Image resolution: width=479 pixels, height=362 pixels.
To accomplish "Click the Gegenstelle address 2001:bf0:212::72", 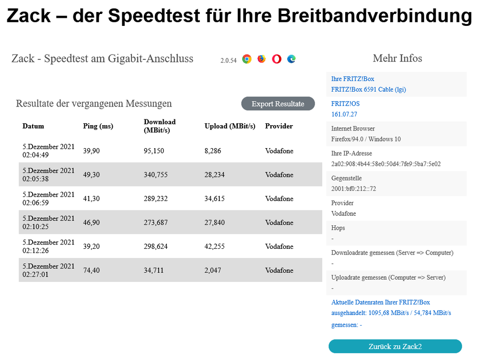I will tap(353, 189).
